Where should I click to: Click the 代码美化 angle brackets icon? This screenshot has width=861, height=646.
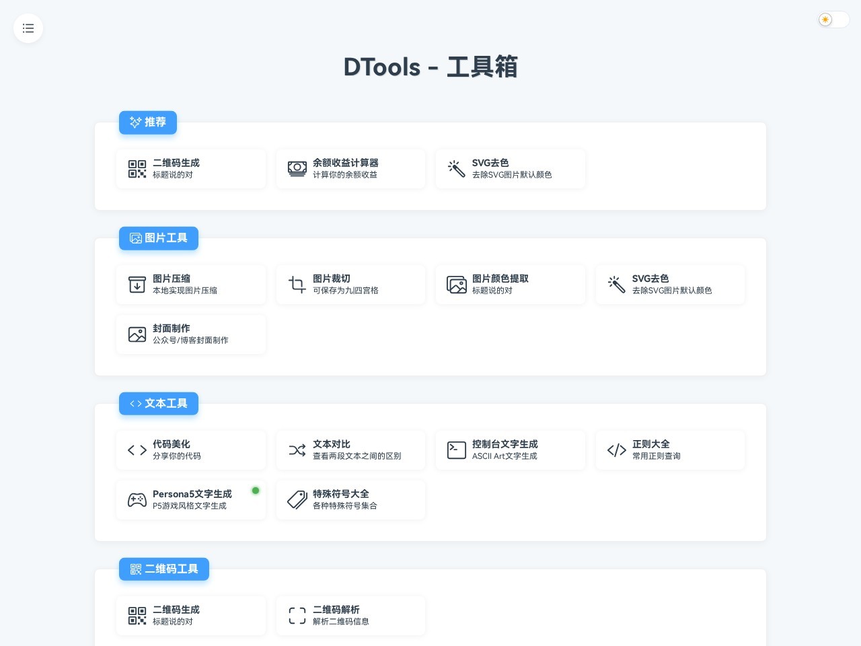(x=137, y=450)
